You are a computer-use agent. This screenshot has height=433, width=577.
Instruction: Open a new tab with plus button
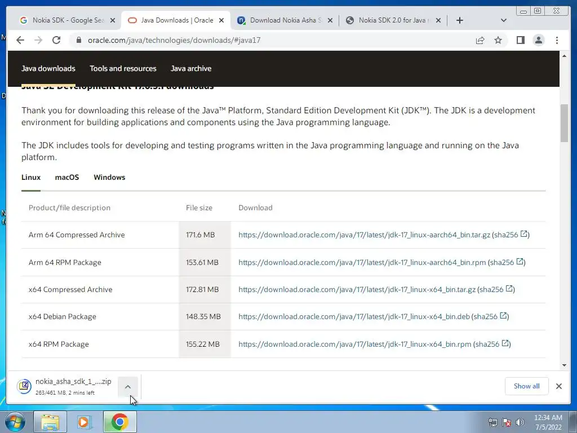(x=460, y=20)
